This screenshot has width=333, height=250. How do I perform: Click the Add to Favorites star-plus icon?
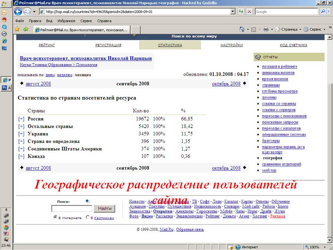(26, 29)
